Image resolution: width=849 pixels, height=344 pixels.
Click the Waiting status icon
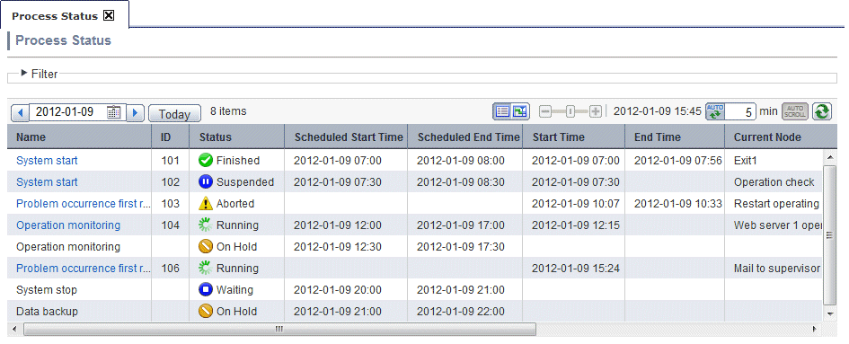point(205,290)
